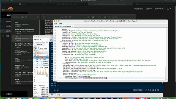Switch Notes to list view
This screenshot has height=99, width=176.
click(x=23, y=17)
